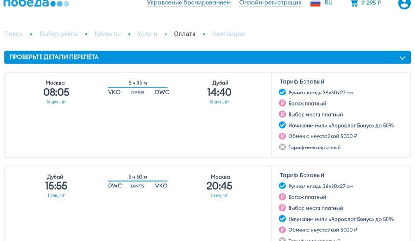
Task: Select the Оплата step
Action: pyautogui.click(x=185, y=34)
